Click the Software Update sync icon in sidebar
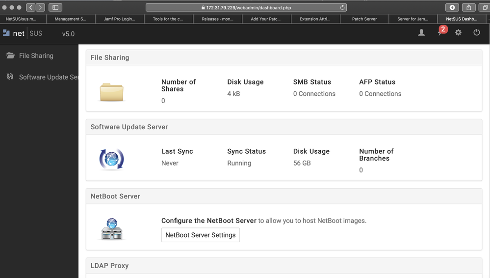Screen dimensions: 490x278 pos(10,77)
